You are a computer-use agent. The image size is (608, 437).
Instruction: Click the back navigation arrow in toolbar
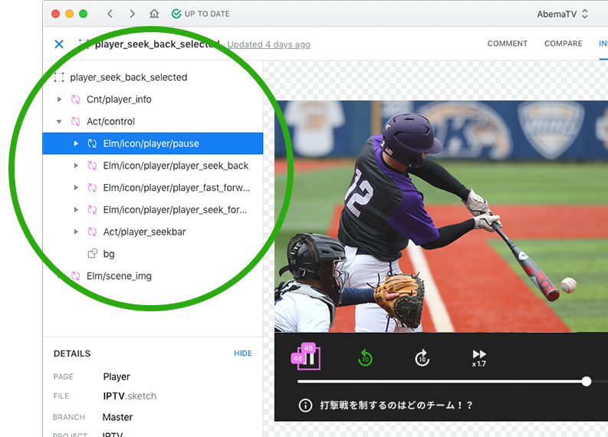pyautogui.click(x=110, y=14)
